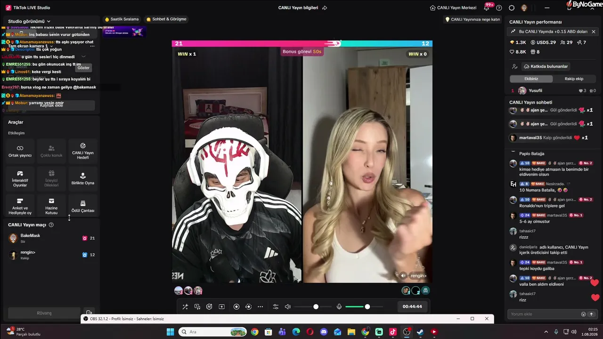The width and height of the screenshot is (603, 339).
Task: Open the Ortak yayıncı tool
Action: tap(20, 151)
